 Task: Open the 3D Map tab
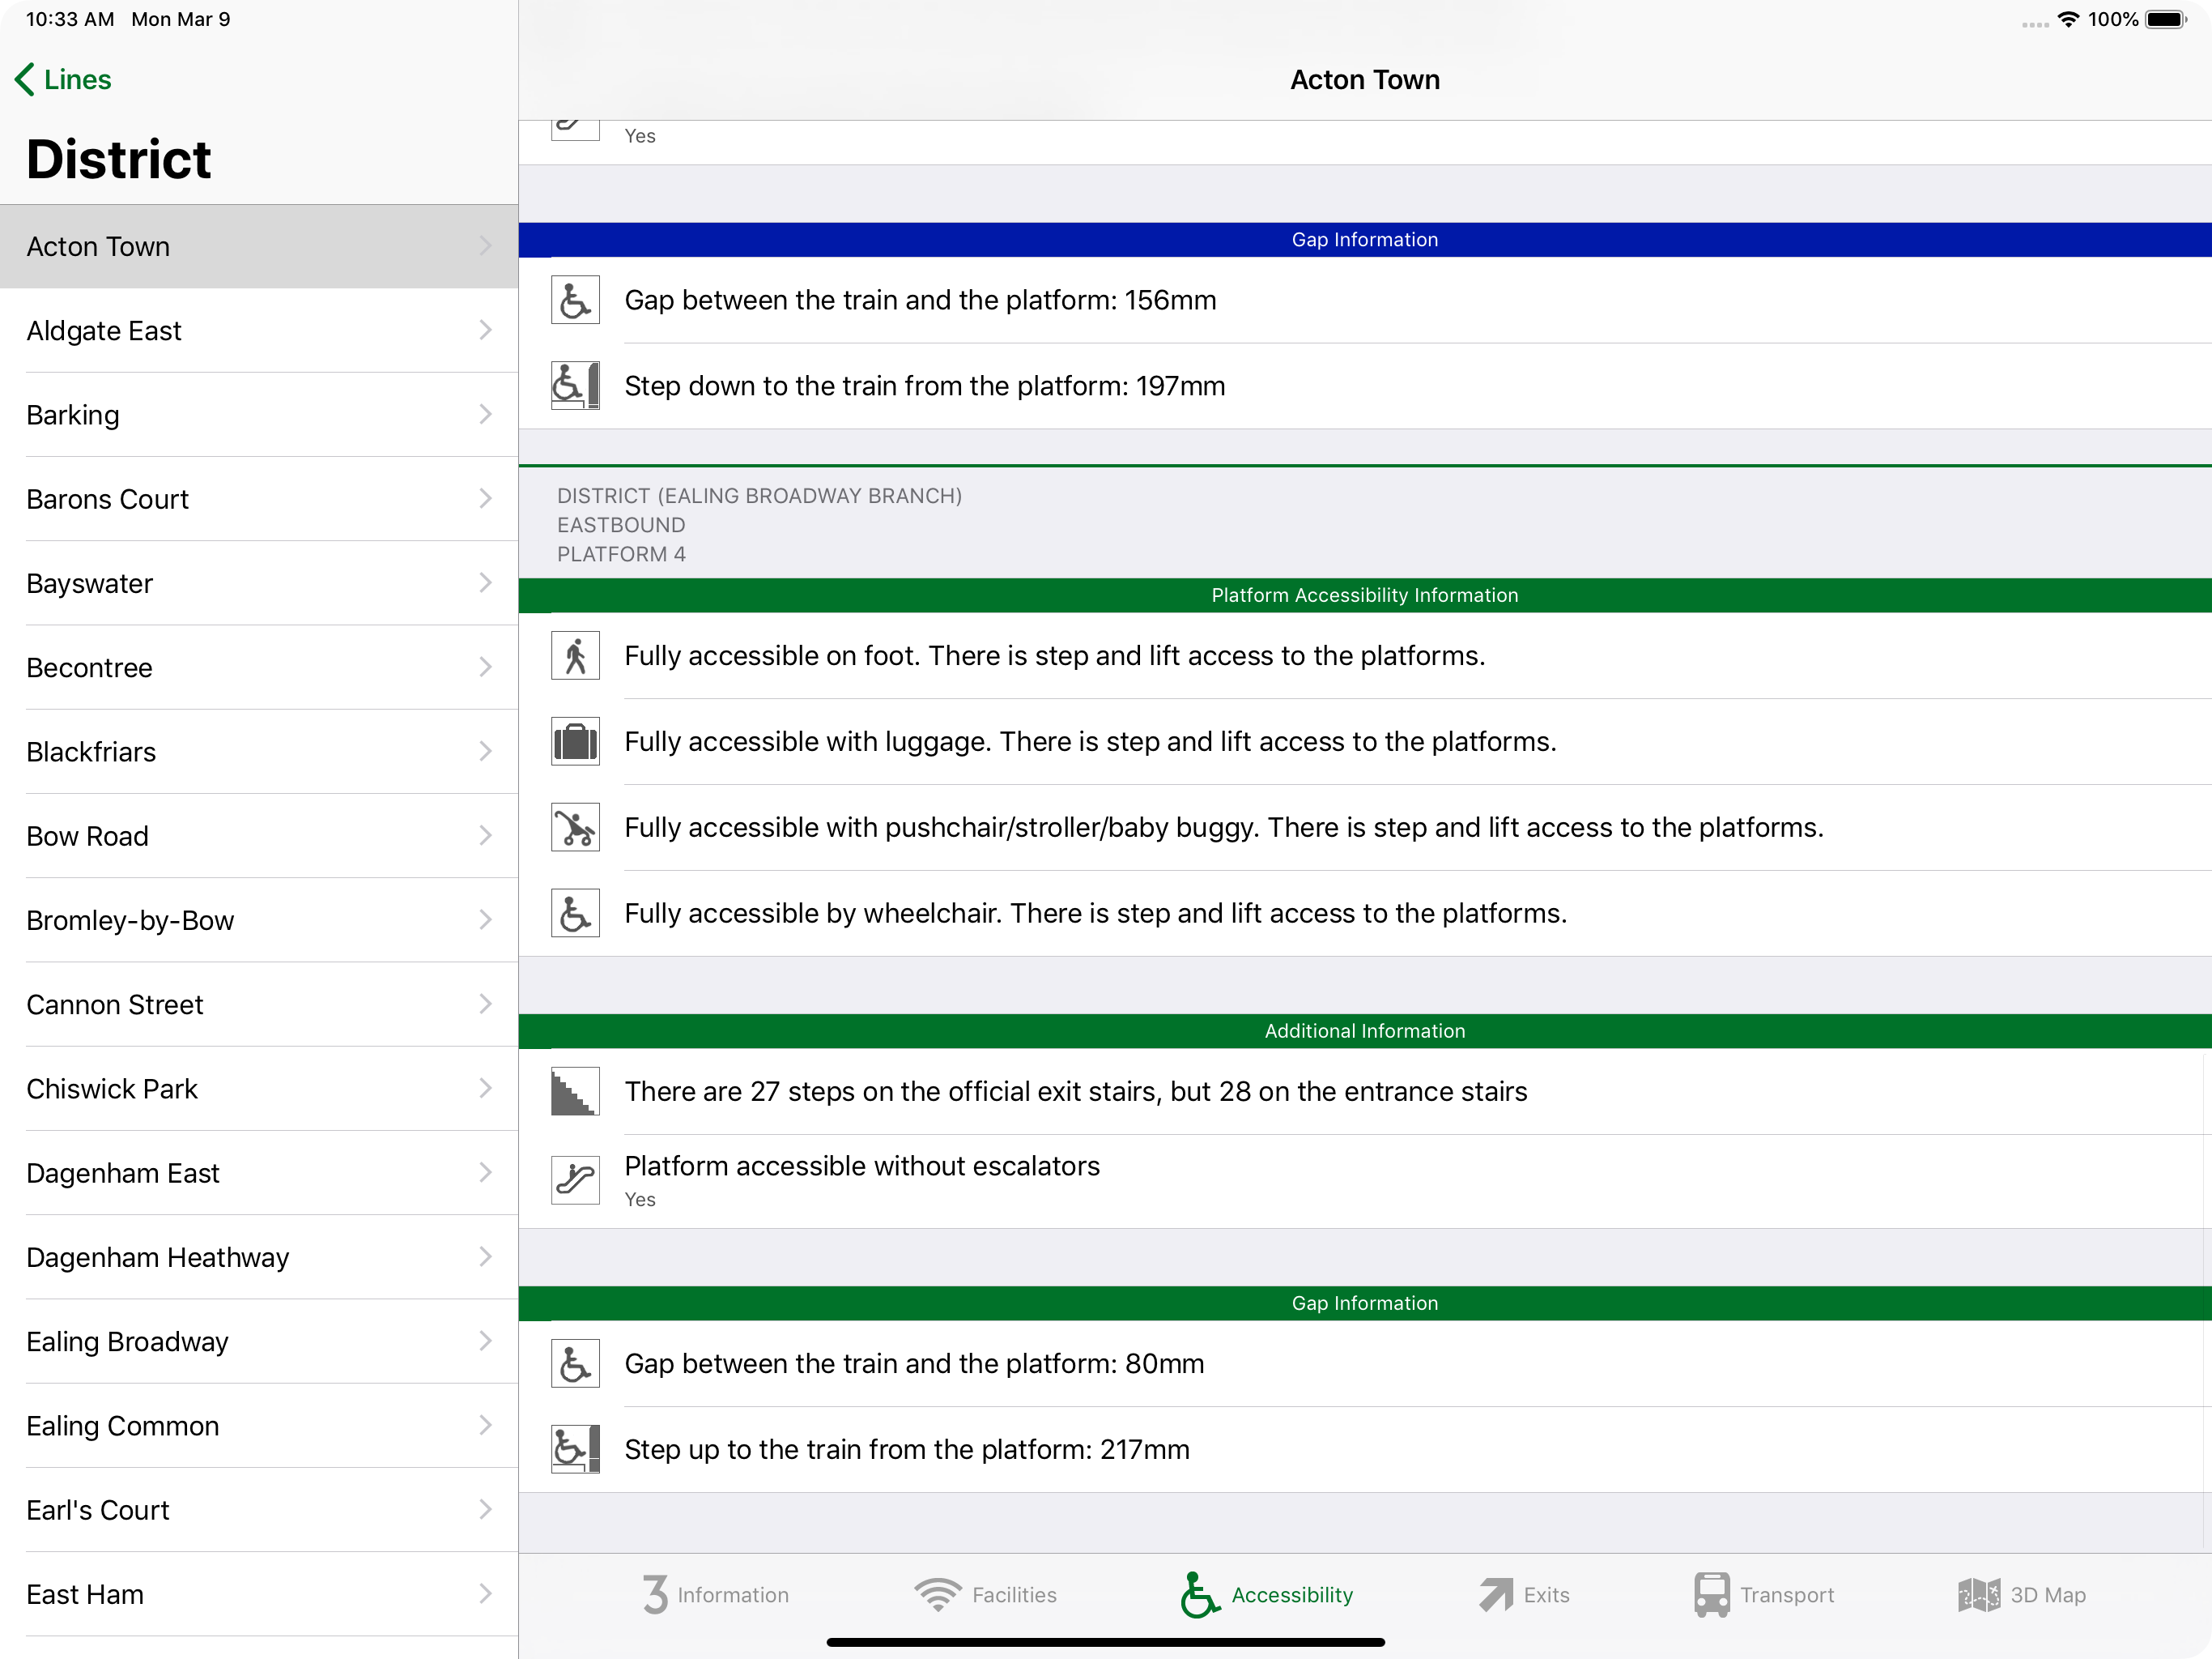click(x=2021, y=1594)
